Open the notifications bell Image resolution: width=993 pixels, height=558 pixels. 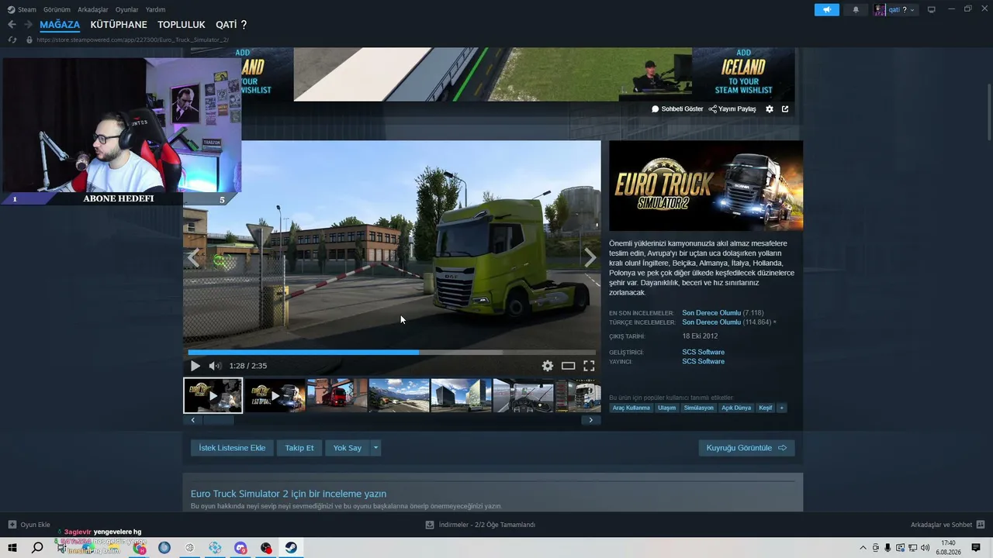click(x=856, y=9)
